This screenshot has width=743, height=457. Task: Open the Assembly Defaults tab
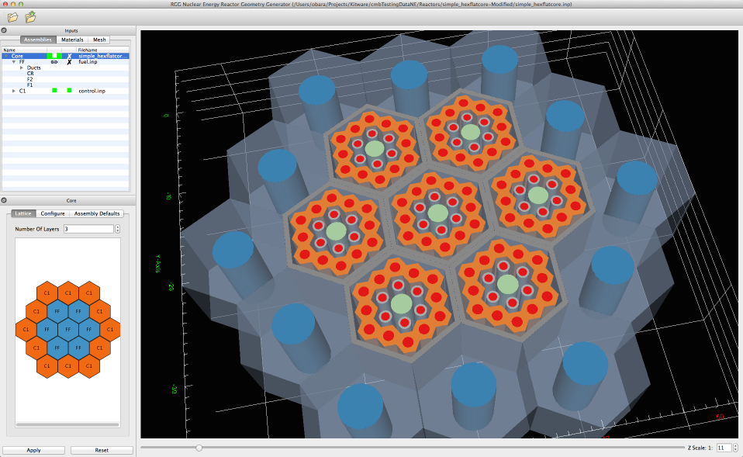[x=97, y=213]
